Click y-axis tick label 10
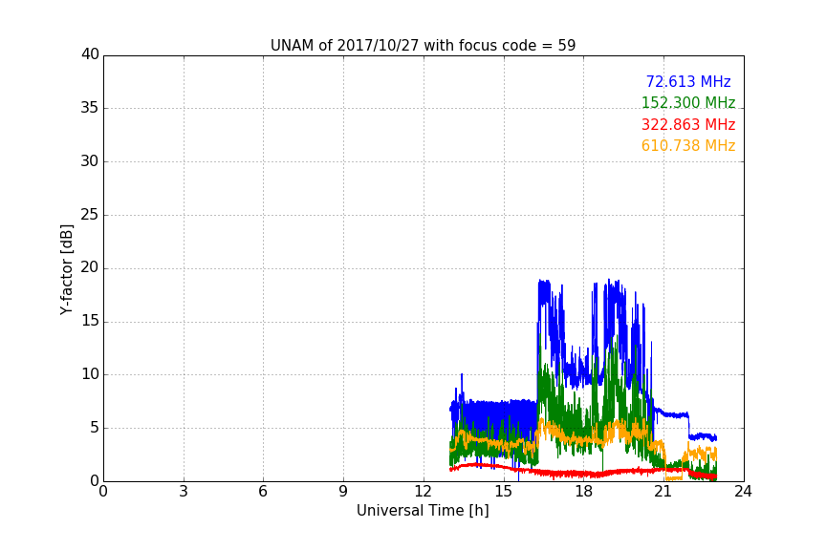This screenshot has width=826, height=550. (90, 374)
